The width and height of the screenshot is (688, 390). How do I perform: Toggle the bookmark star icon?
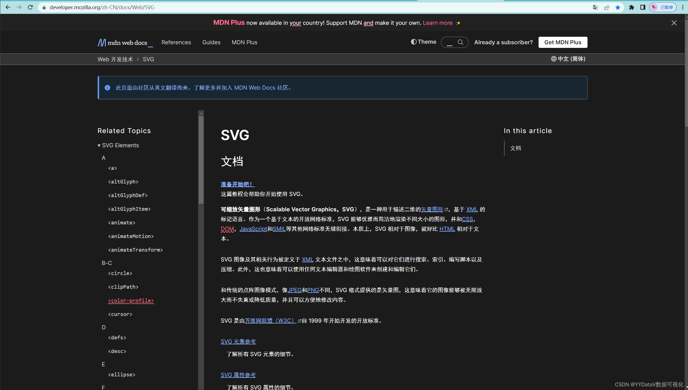[618, 8]
